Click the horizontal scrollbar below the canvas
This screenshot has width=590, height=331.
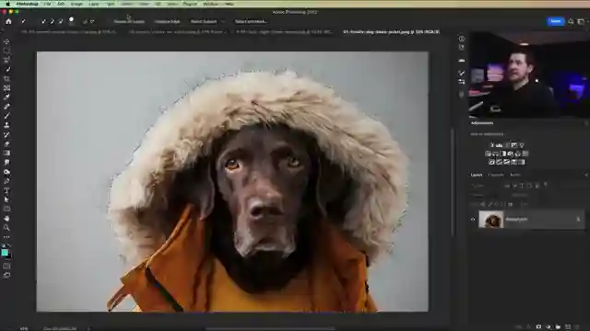click(x=270, y=328)
